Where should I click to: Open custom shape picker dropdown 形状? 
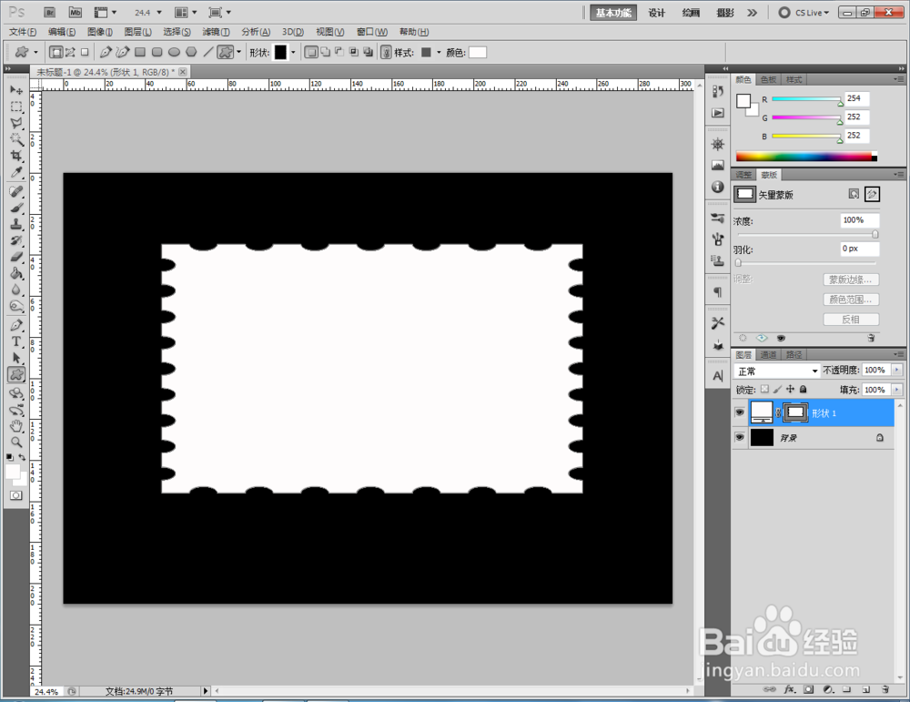click(293, 52)
